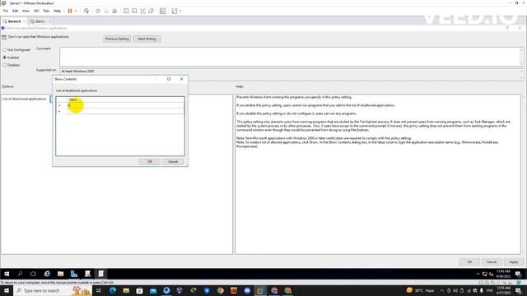
Task: Maximize the Show Contents dialog
Action: tap(169, 79)
